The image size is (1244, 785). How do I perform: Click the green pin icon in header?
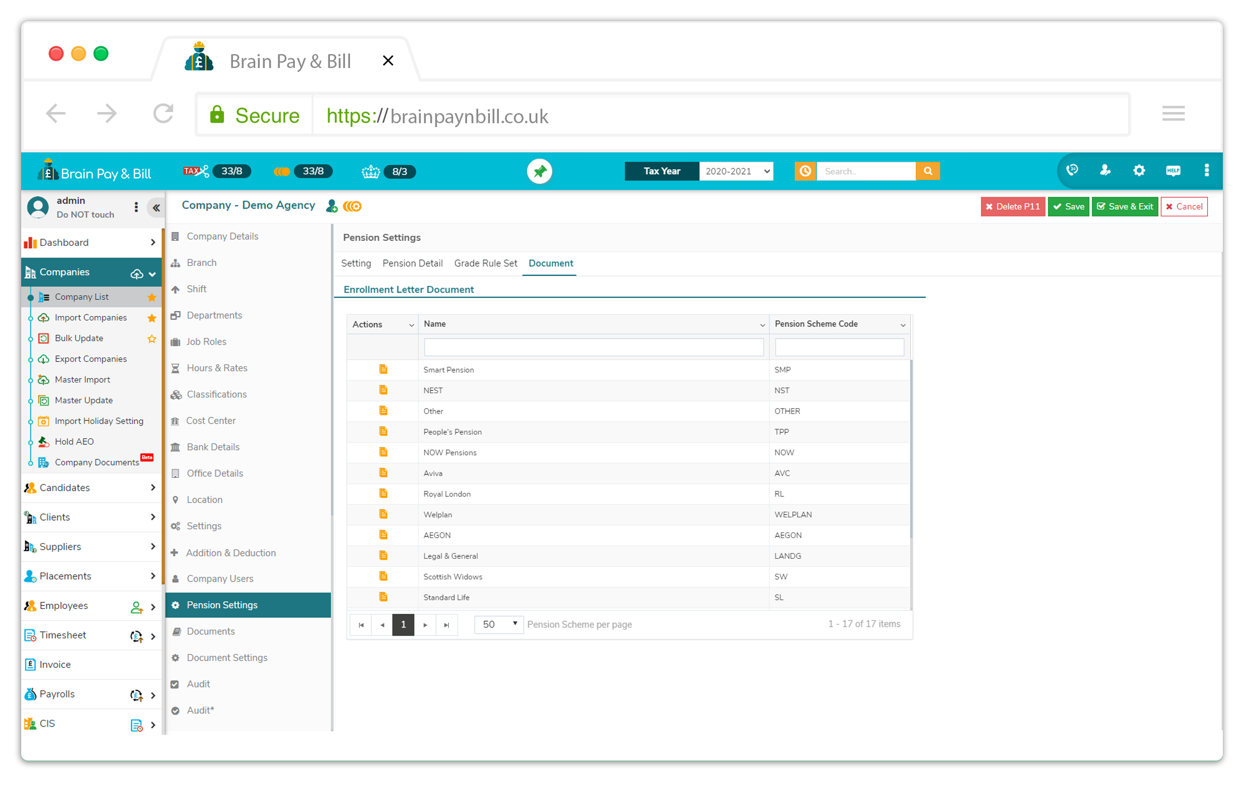click(540, 171)
